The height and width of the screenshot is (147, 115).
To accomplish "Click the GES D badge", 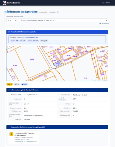I will (16, 84).
